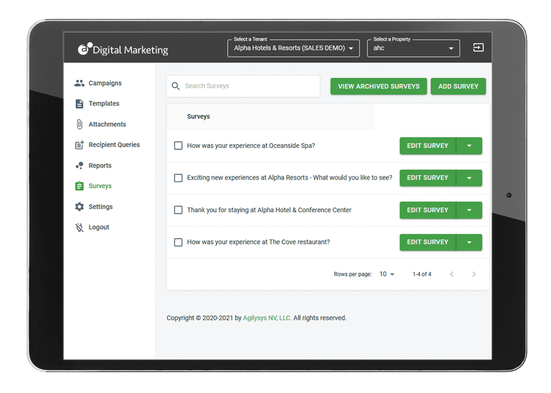
Task: Open the Select a Tenant dropdown
Action: (293, 48)
